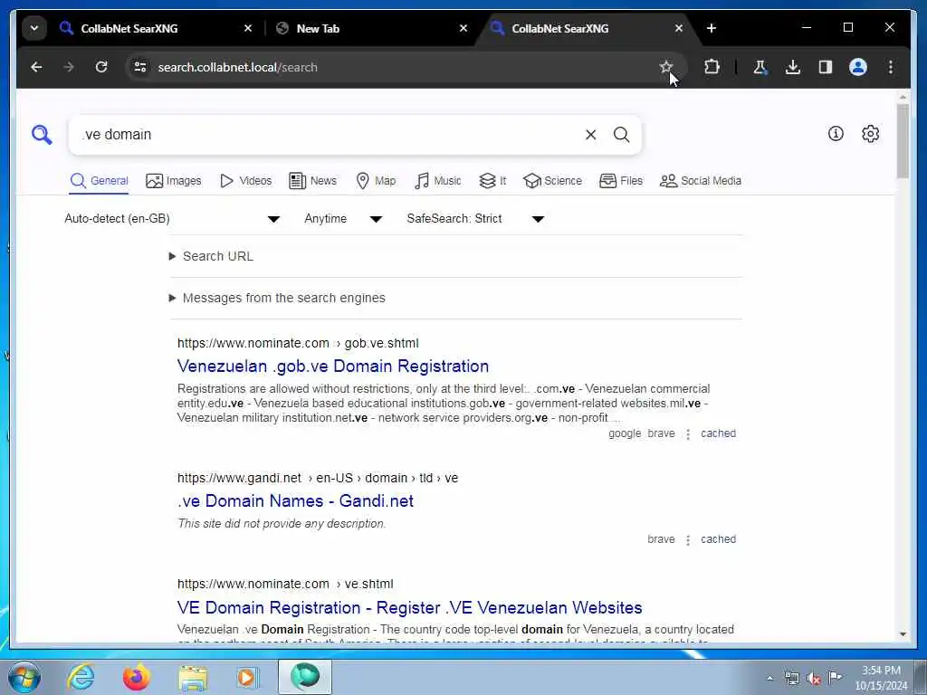
Task: Select the News search category
Action: click(x=312, y=181)
